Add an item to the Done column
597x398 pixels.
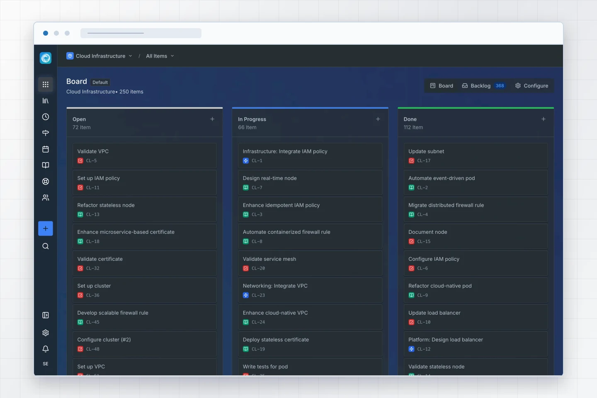pyautogui.click(x=544, y=119)
